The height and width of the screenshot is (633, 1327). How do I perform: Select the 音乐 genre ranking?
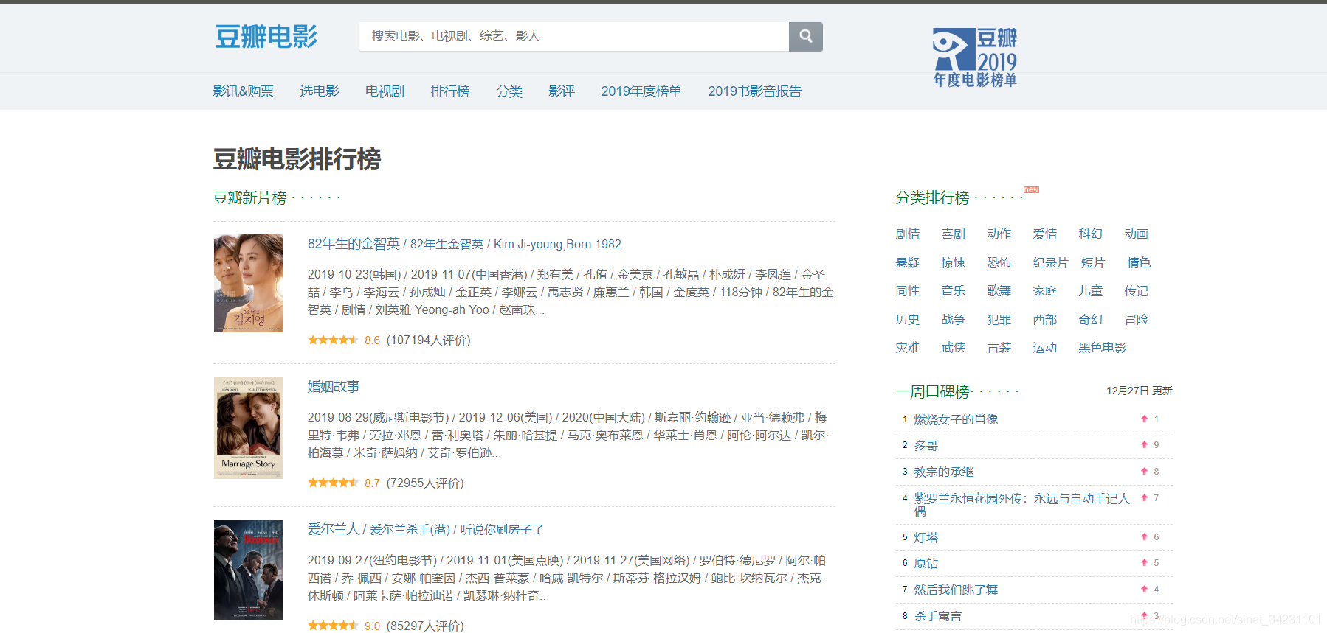pos(954,291)
